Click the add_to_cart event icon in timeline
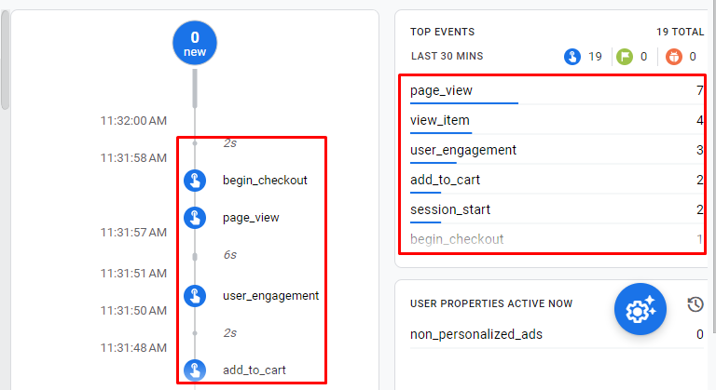The width and height of the screenshot is (716, 390). tap(195, 370)
